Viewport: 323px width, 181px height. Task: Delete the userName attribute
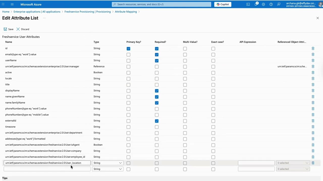coord(313,60)
